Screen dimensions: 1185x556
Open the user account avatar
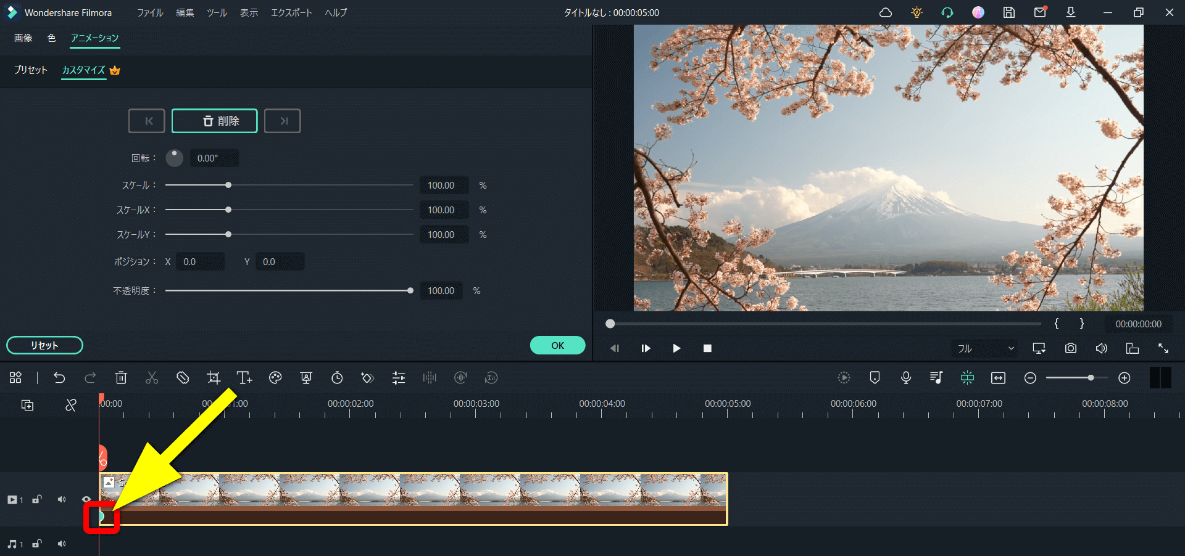point(978,12)
